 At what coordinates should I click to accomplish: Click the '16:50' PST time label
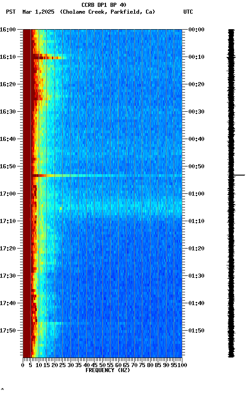[8, 166]
